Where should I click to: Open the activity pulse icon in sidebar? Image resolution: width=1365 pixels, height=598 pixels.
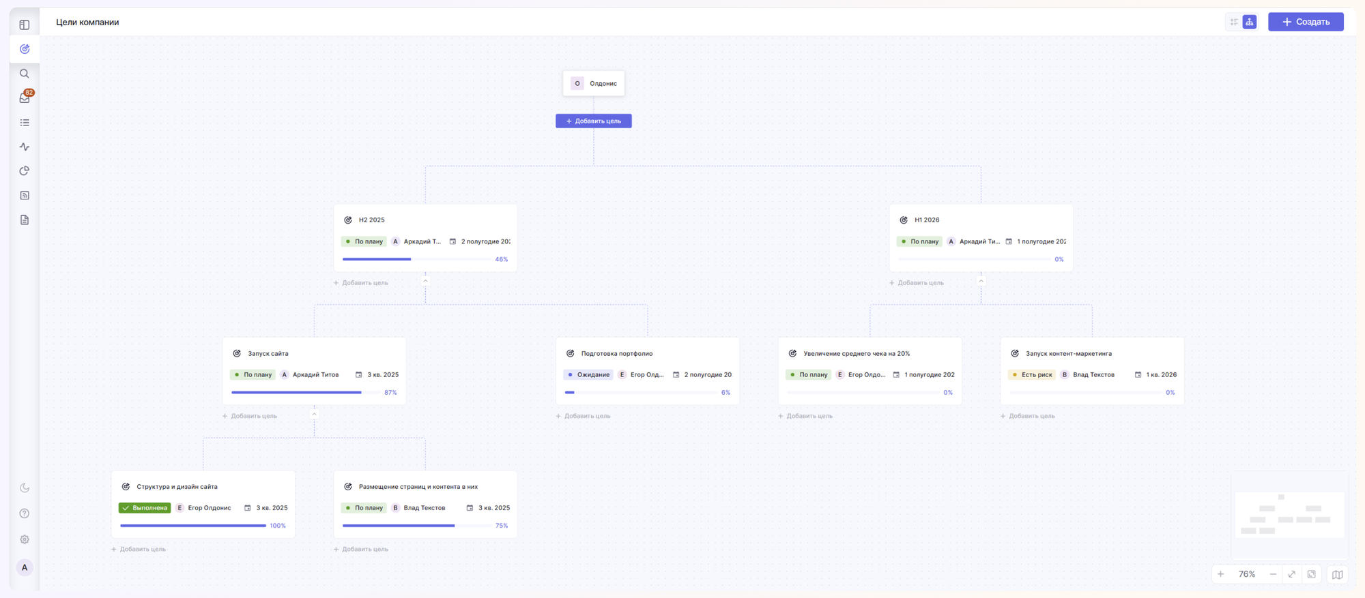pos(25,147)
